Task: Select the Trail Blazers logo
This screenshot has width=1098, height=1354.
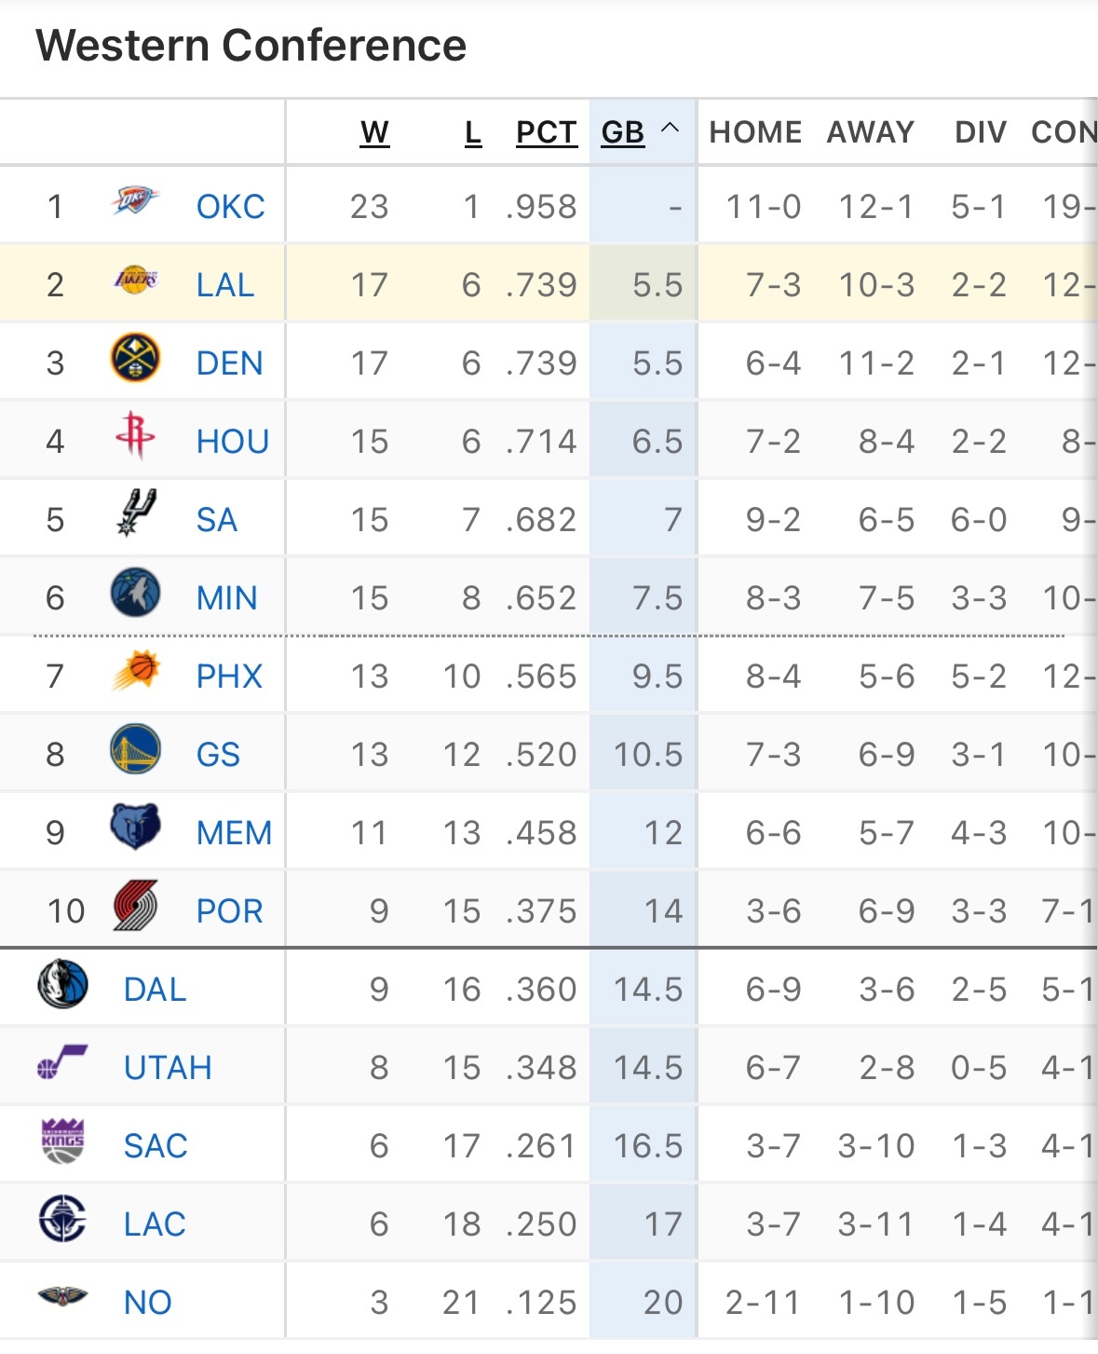Action: 135,906
